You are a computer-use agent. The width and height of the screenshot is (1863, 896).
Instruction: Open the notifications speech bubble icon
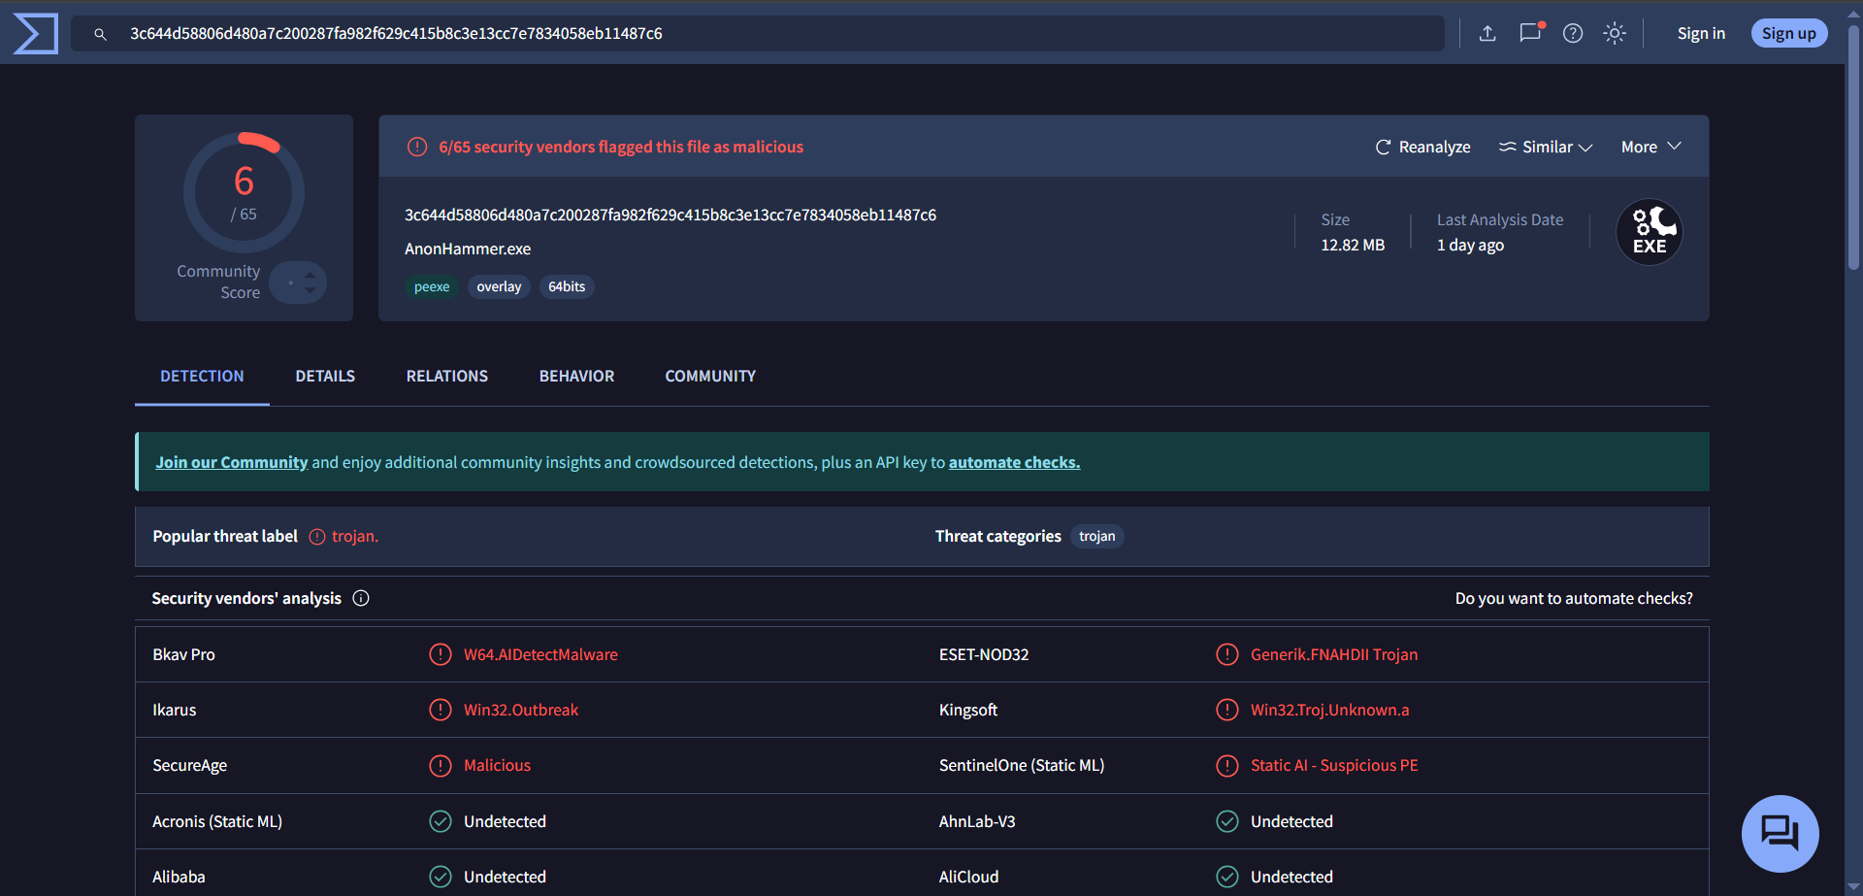(x=1530, y=33)
